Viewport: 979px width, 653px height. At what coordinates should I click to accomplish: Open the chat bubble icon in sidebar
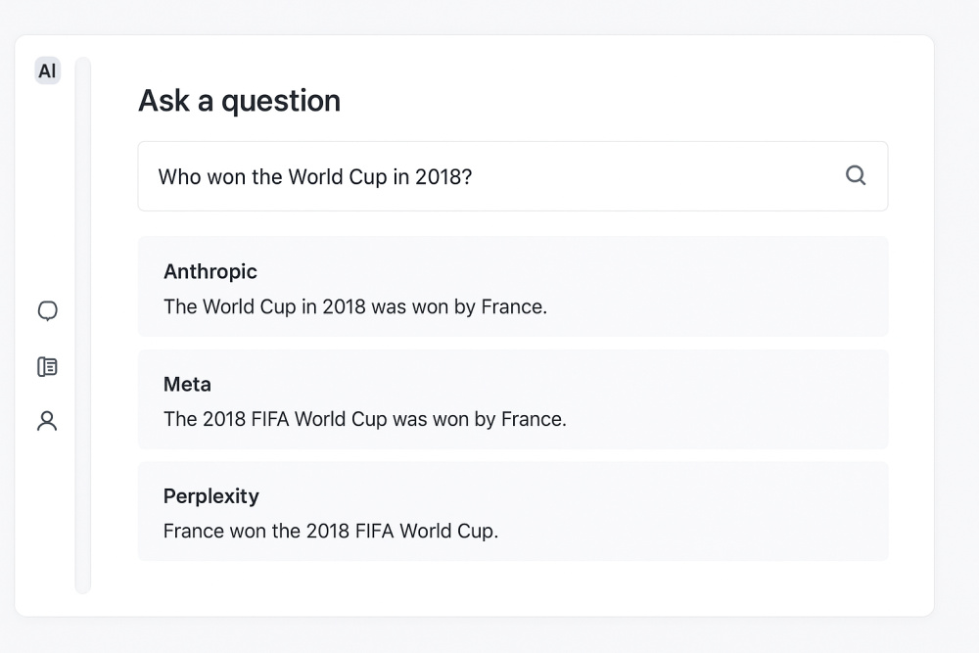(x=47, y=311)
